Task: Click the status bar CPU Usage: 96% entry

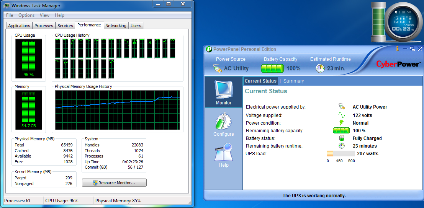Action: [x=62, y=201]
